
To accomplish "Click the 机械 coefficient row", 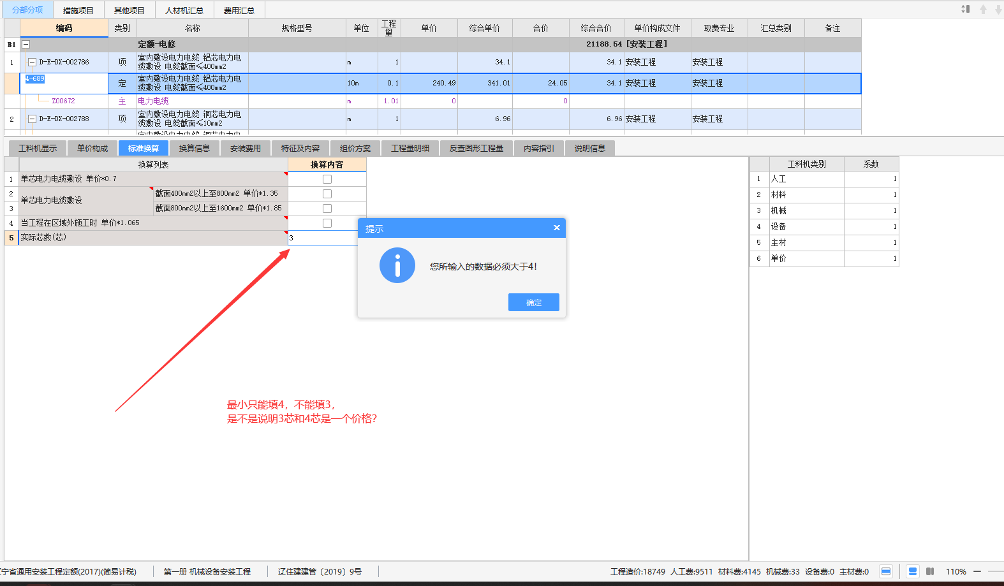I will coord(824,211).
